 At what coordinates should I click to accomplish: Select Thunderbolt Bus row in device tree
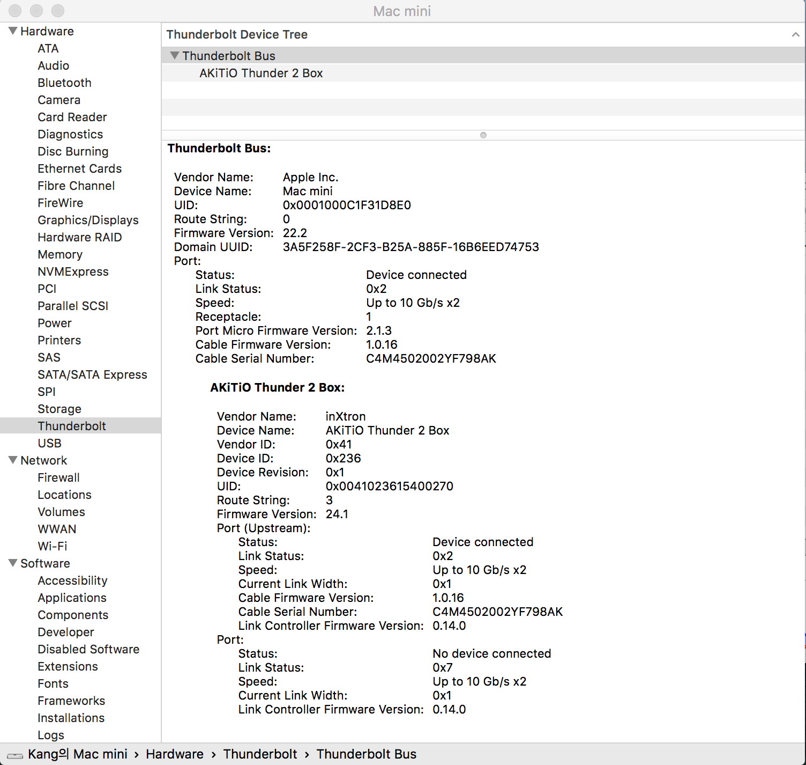[x=483, y=56]
